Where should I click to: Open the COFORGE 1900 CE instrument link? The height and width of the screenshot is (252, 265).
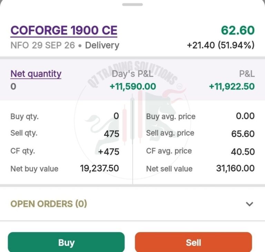coord(64,31)
